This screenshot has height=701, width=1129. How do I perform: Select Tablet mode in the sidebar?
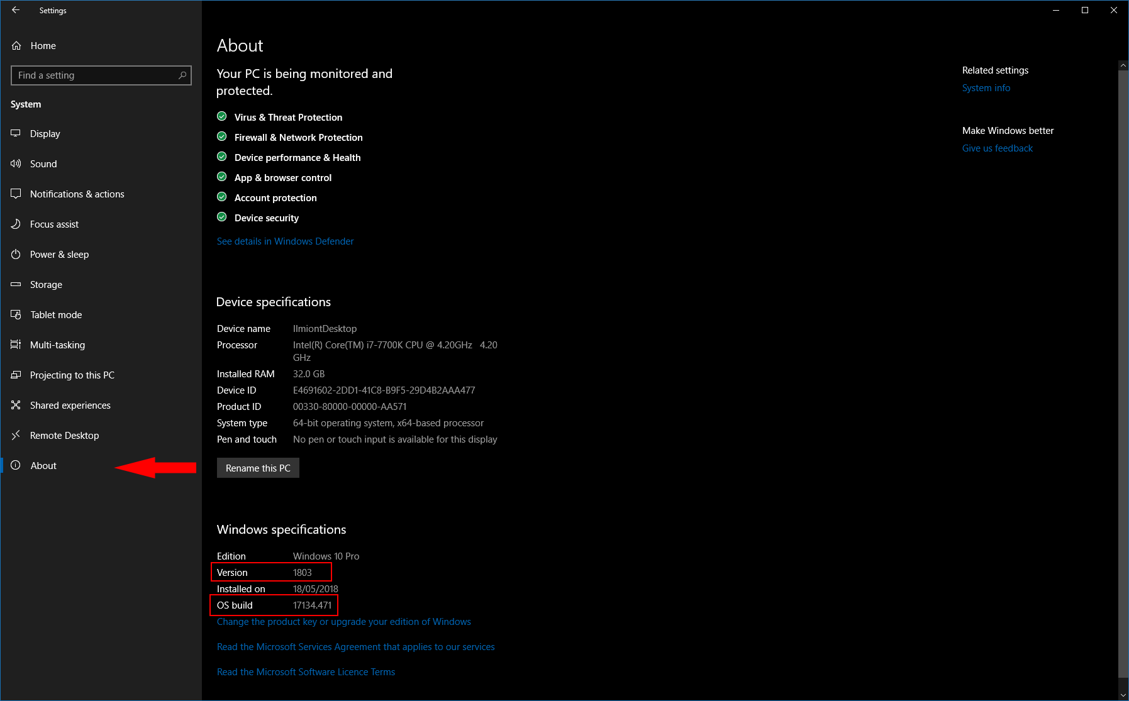point(56,314)
